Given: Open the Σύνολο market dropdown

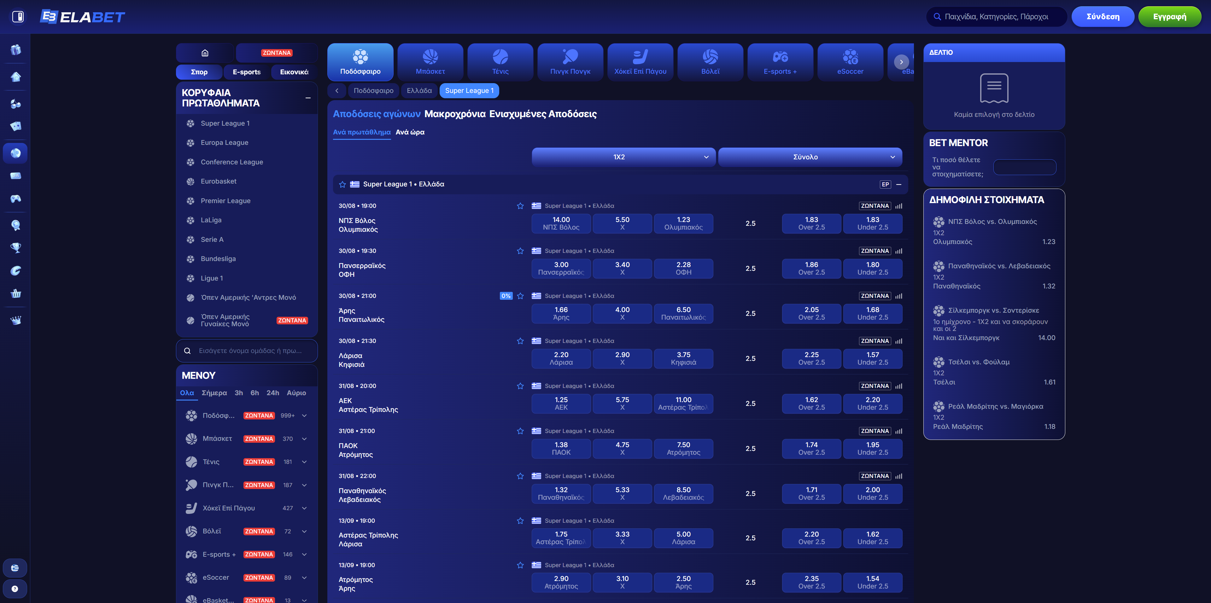Looking at the screenshot, I should pos(810,157).
